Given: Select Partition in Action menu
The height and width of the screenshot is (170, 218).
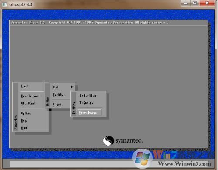Looking at the screenshot, I should tap(59, 94).
